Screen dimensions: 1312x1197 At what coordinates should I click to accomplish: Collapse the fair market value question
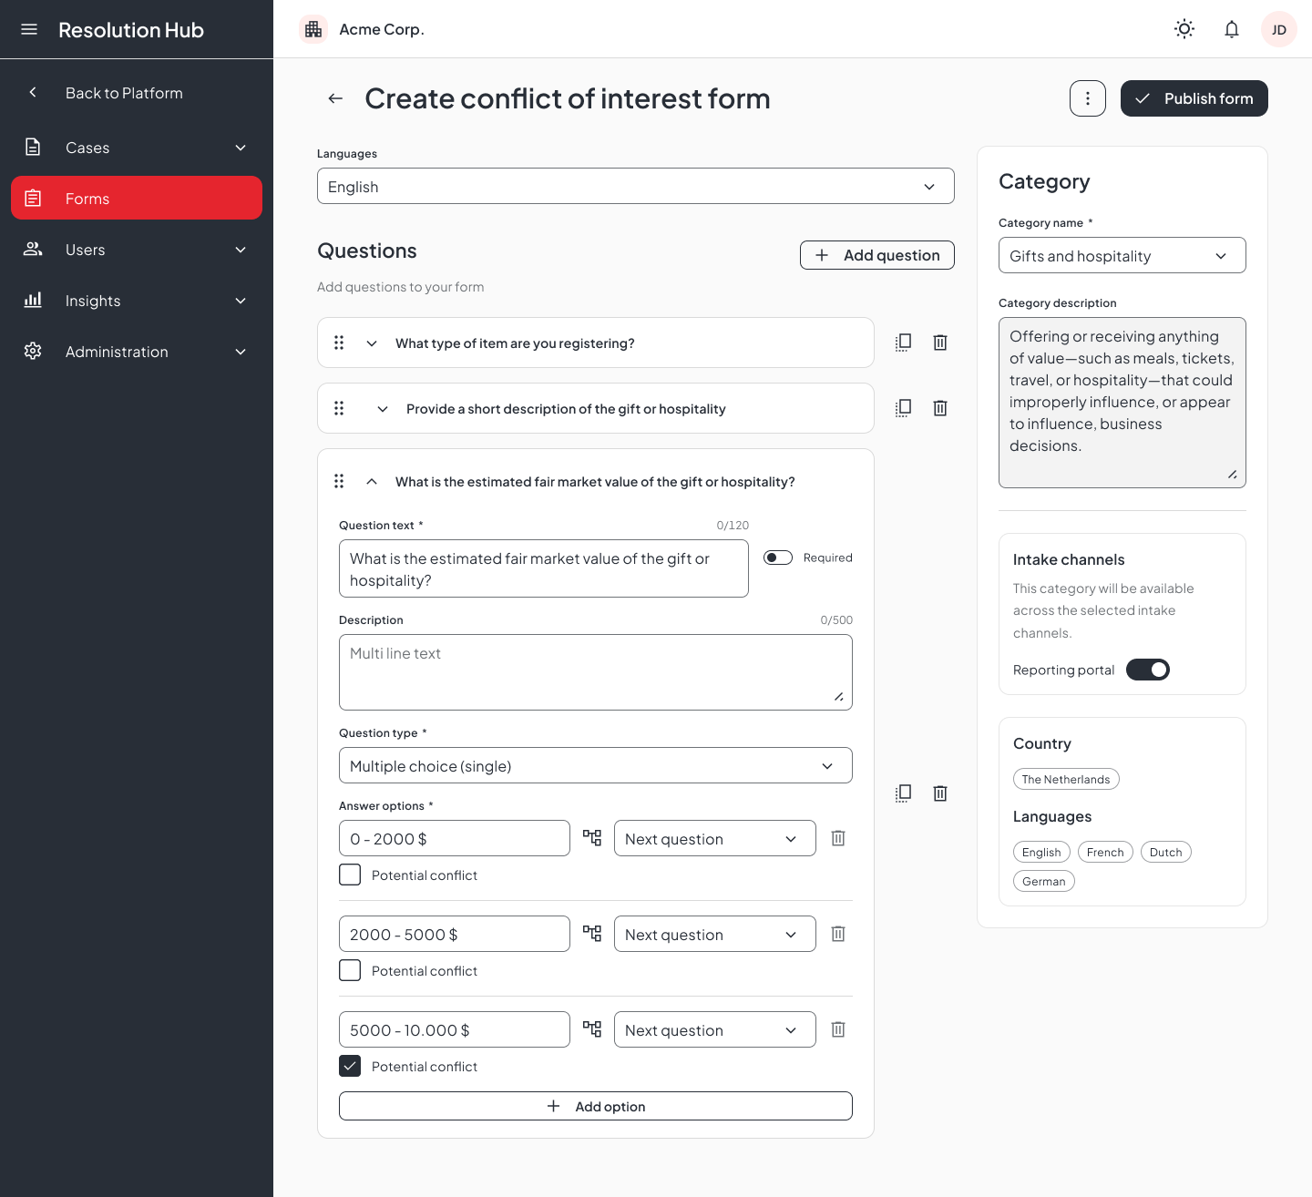[x=372, y=481]
